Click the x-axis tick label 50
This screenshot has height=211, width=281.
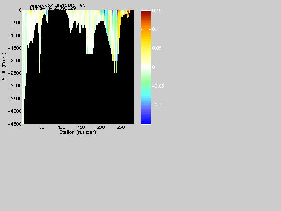[42, 127]
